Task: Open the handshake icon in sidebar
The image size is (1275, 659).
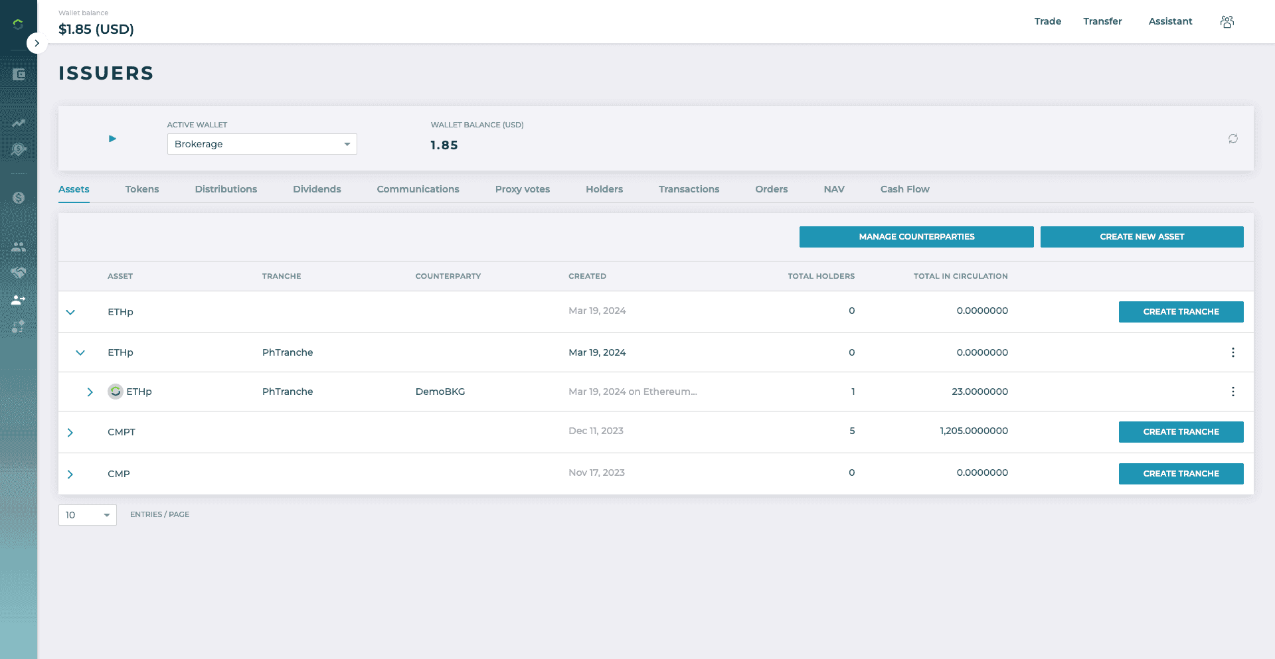Action: click(19, 273)
